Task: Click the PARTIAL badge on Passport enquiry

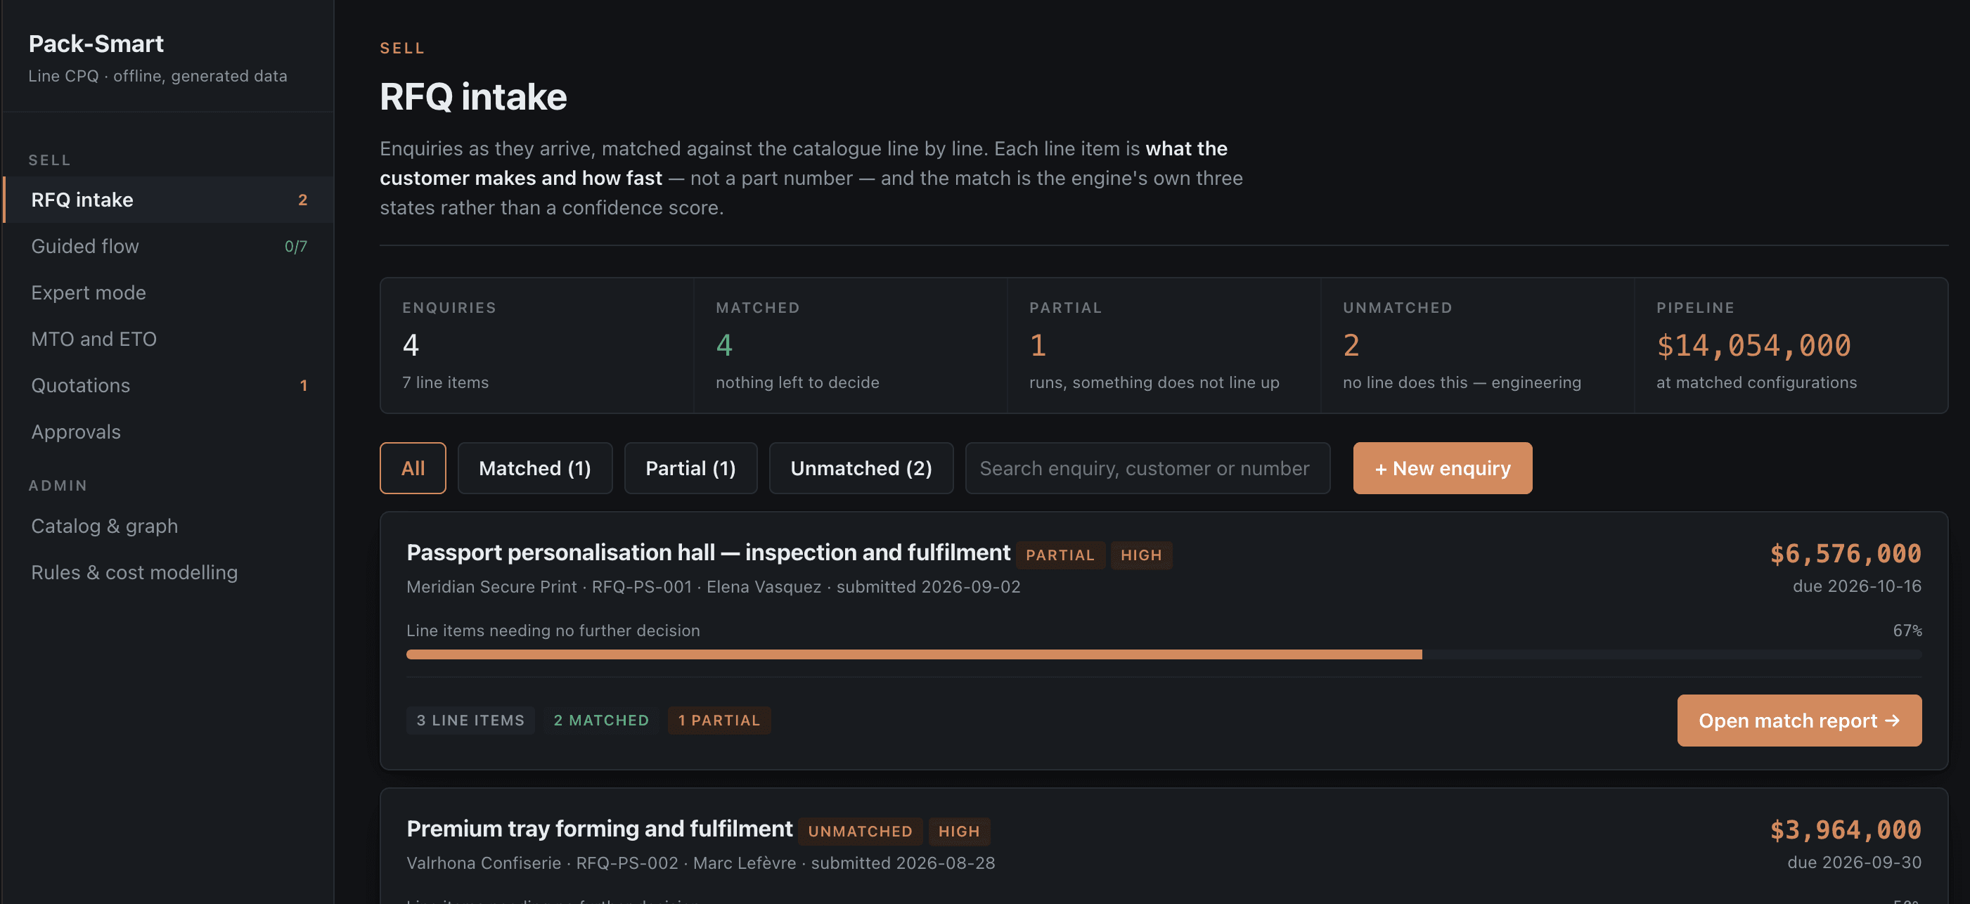Action: (1060, 555)
